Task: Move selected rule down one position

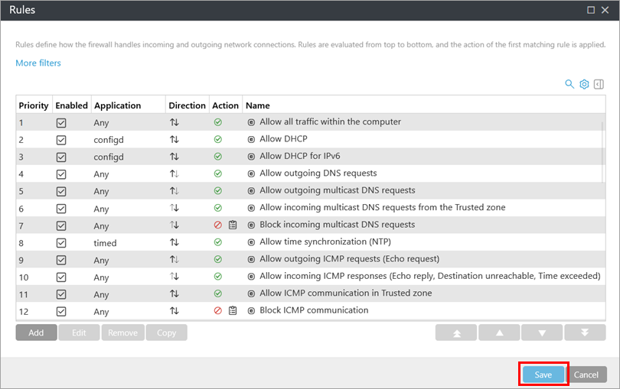Action: point(542,333)
